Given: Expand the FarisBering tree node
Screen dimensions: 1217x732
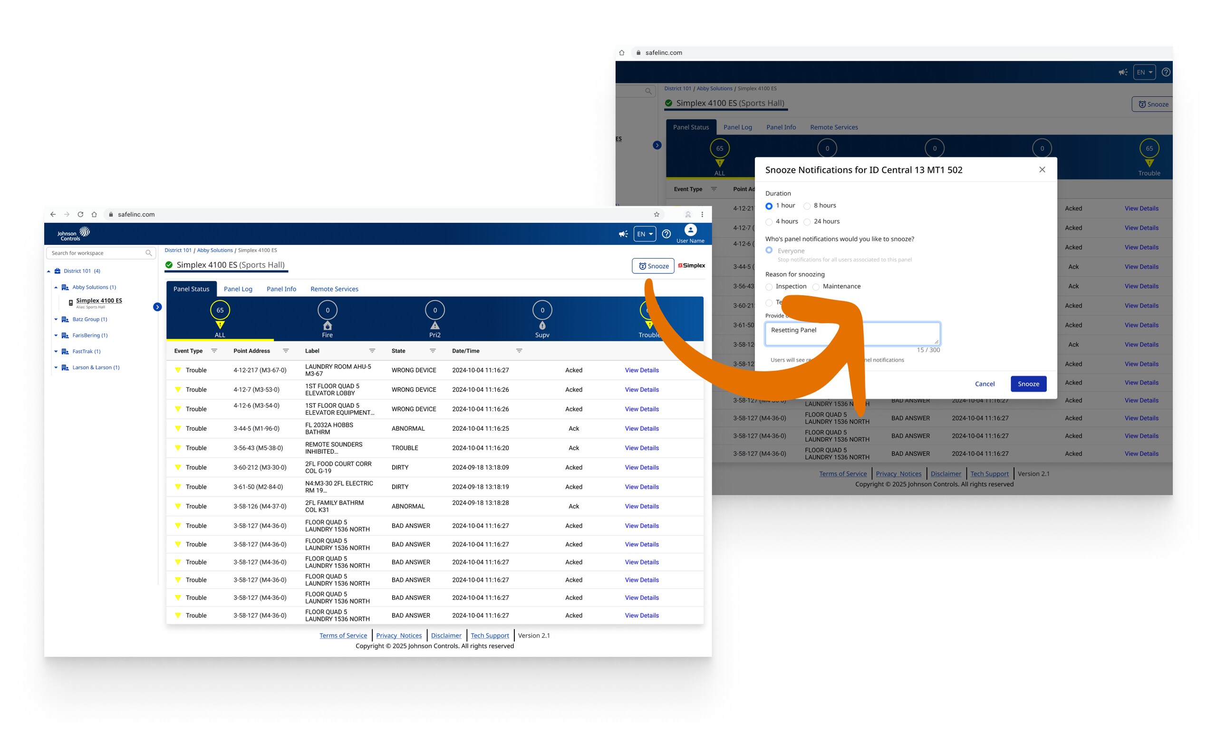Looking at the screenshot, I should 56,336.
